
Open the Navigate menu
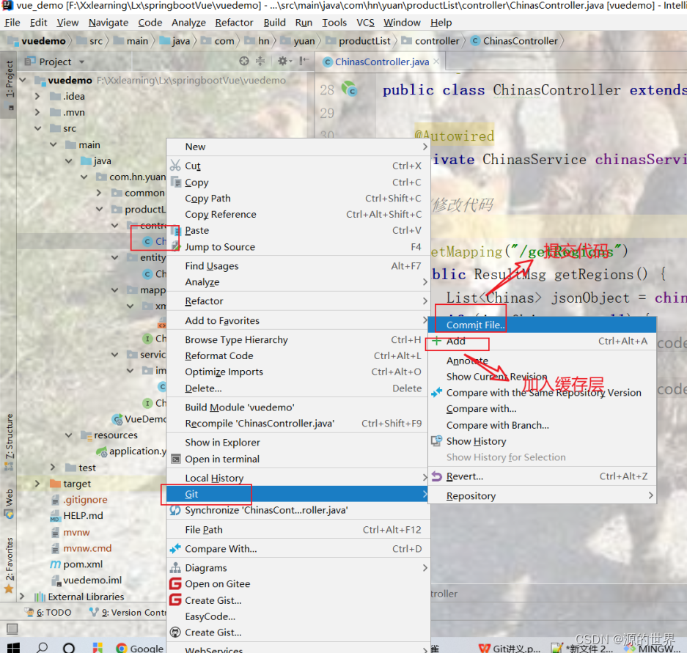click(109, 22)
